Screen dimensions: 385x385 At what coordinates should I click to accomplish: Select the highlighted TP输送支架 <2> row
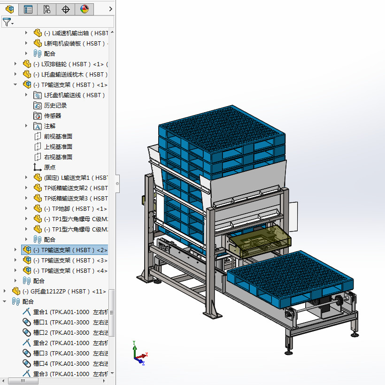tap(65, 250)
